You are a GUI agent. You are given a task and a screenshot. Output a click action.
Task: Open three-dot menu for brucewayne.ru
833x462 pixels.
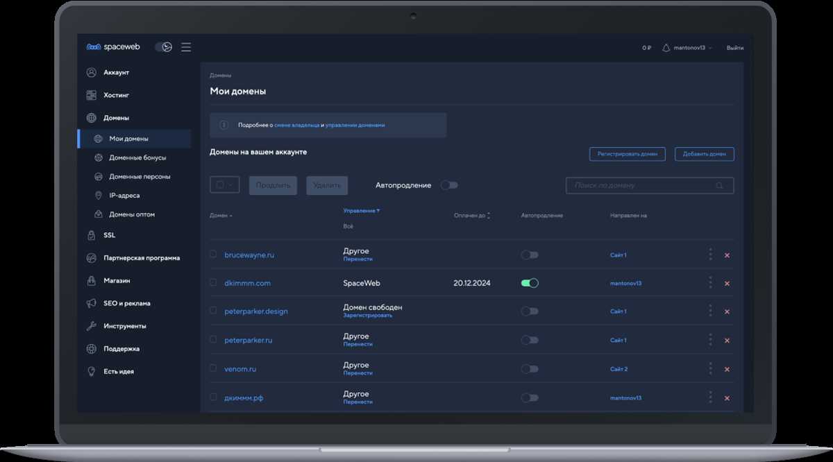(x=710, y=255)
